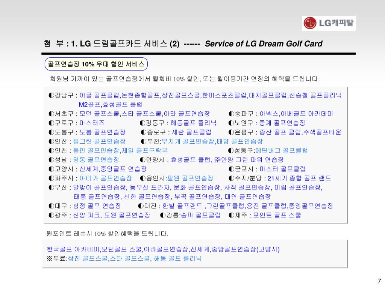Select '부곡 골프연습장' text

(x=197, y=196)
